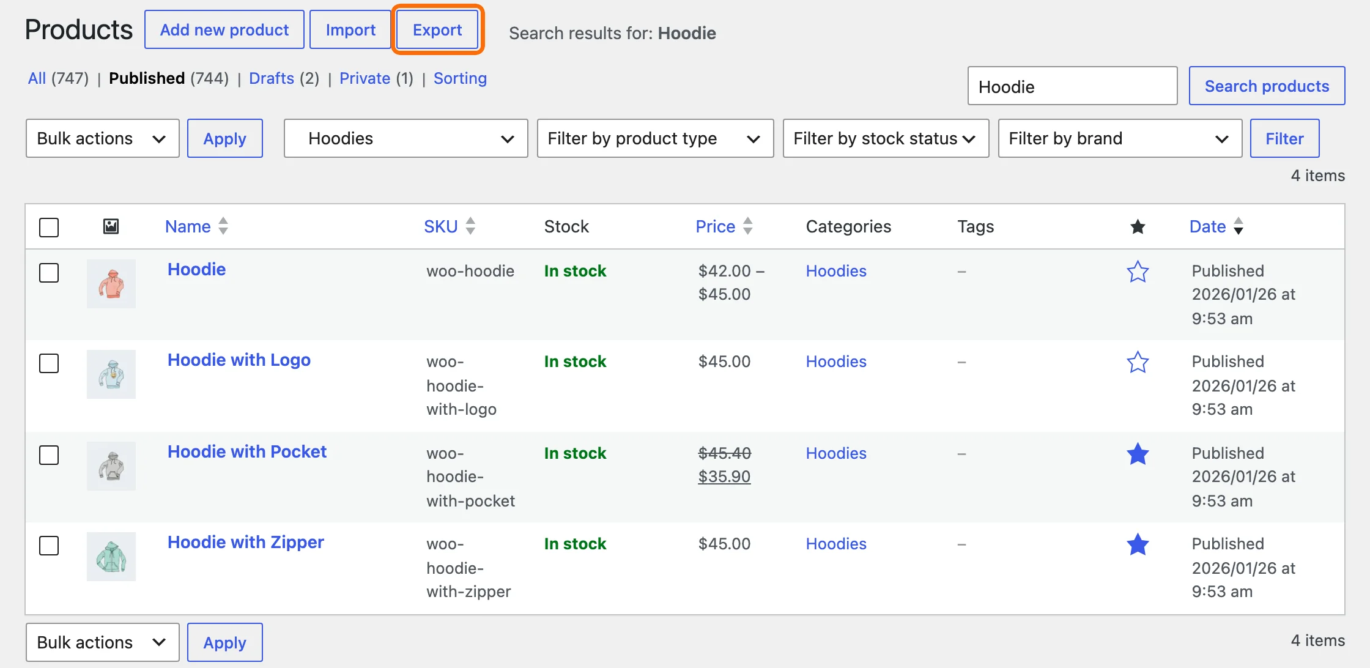Screen dimensions: 1370x668
Task: Check the select-all products checkbox
Action: pos(49,228)
